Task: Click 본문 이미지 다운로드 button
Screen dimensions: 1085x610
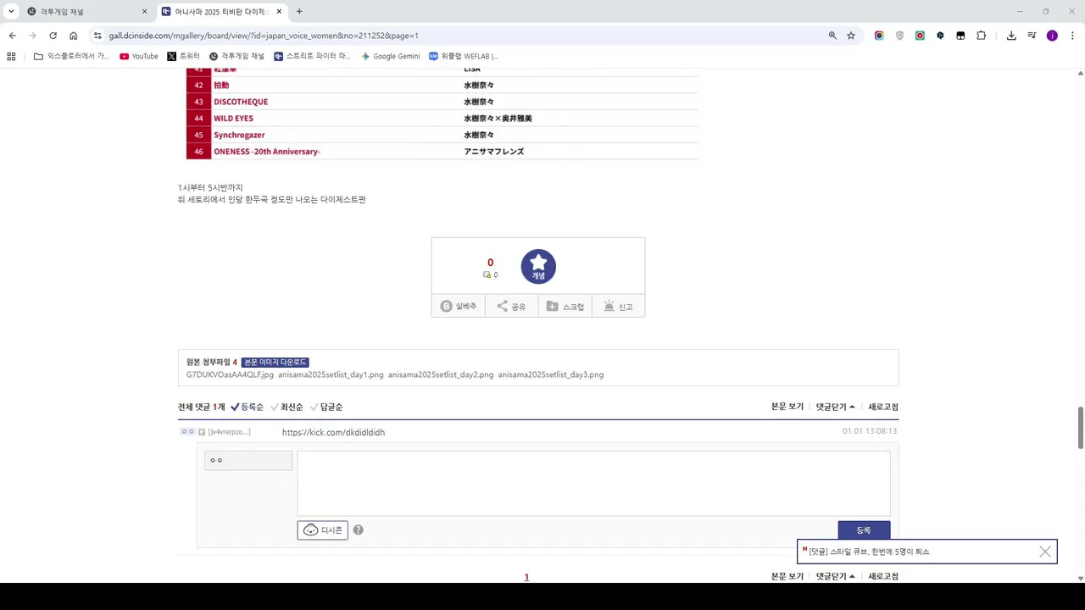Action: [x=275, y=362]
